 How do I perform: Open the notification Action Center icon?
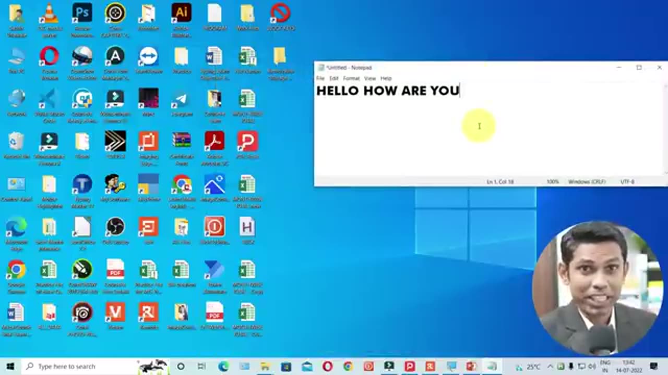point(654,366)
